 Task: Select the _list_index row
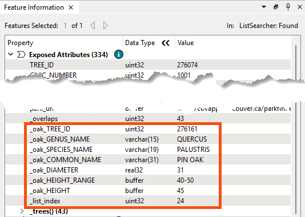click(x=148, y=201)
